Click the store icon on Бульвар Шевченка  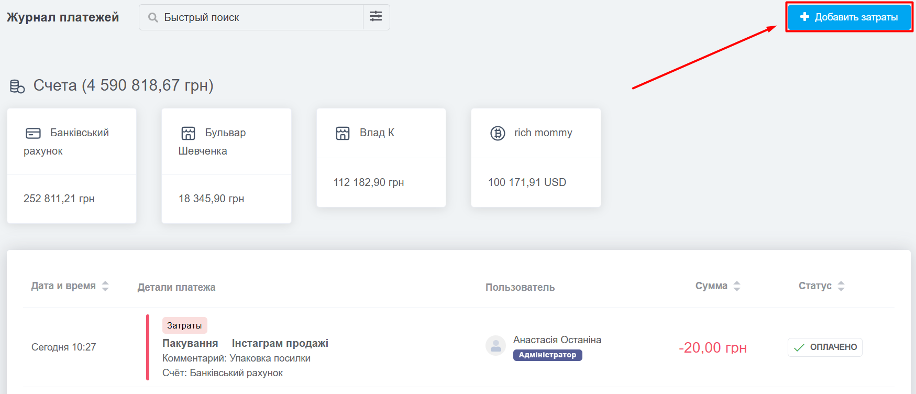tap(188, 133)
